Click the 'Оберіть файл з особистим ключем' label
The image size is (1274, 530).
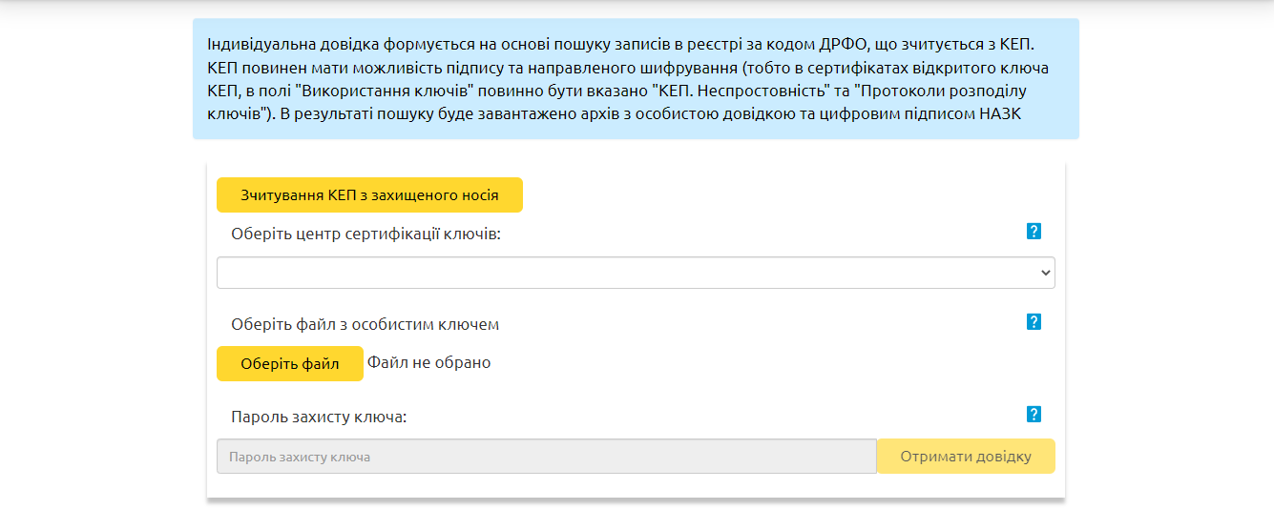(x=365, y=324)
